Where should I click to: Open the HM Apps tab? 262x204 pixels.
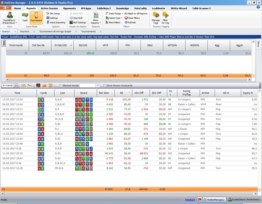pyautogui.click(x=86, y=8)
